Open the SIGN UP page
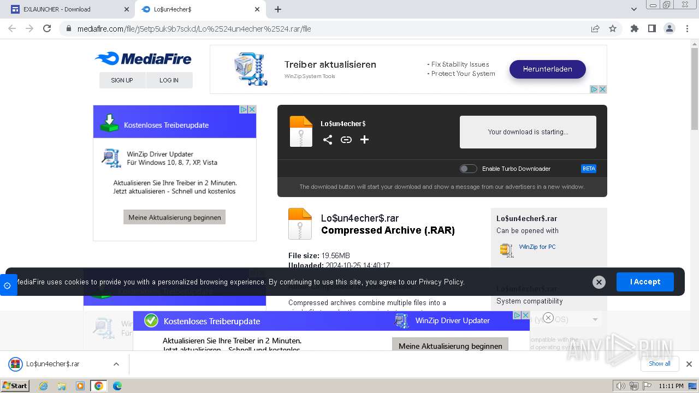This screenshot has height=393, width=699. (x=122, y=80)
